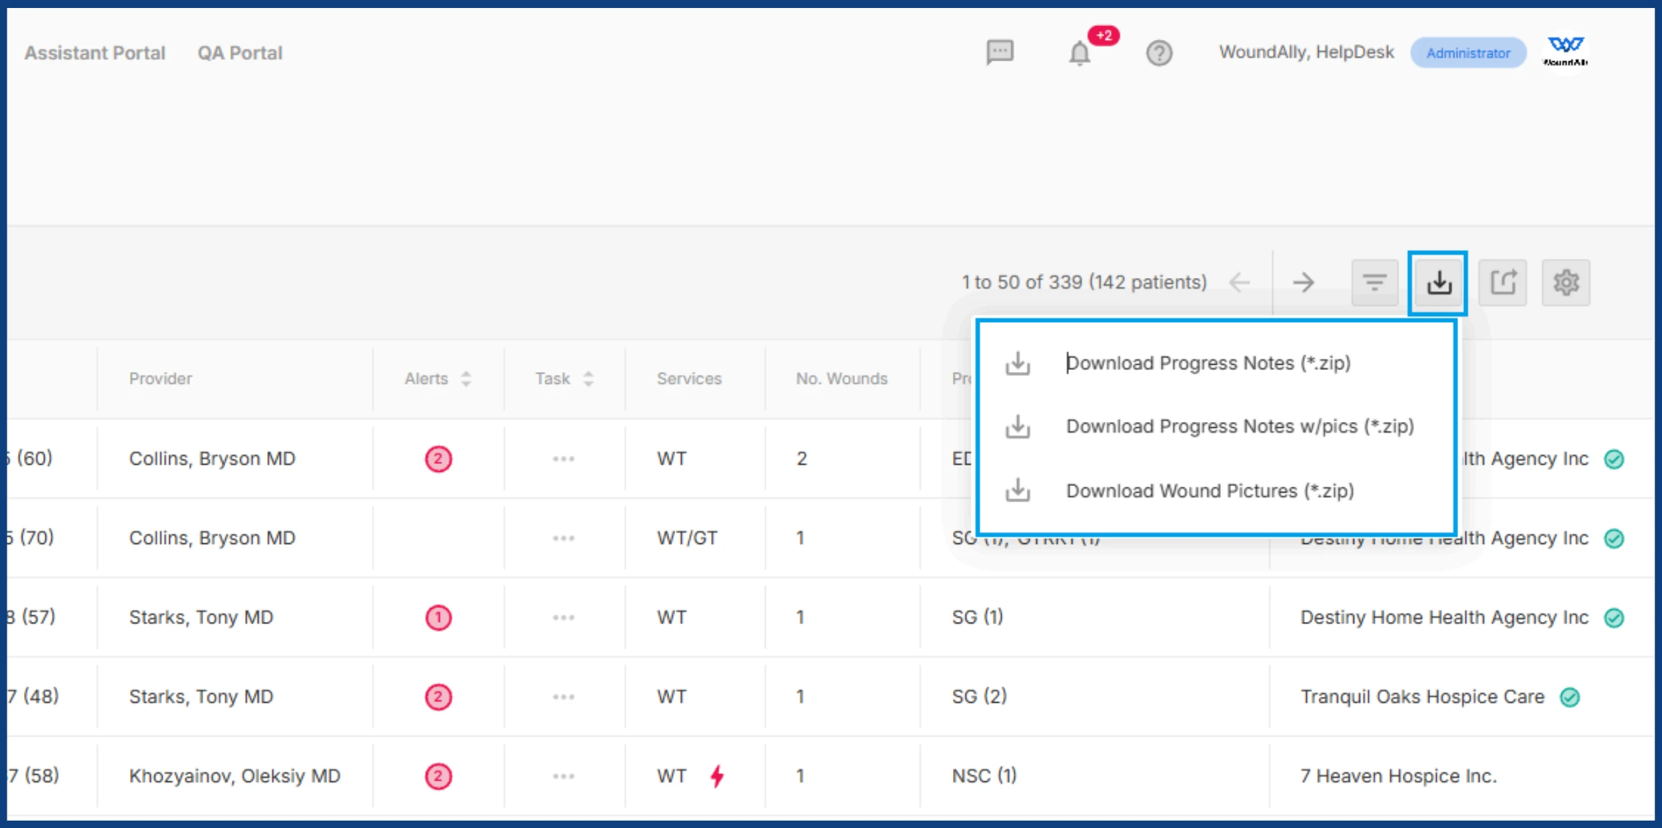This screenshot has width=1662, height=828.
Task: Open task ellipsis for Khozyainov row
Action: (563, 776)
